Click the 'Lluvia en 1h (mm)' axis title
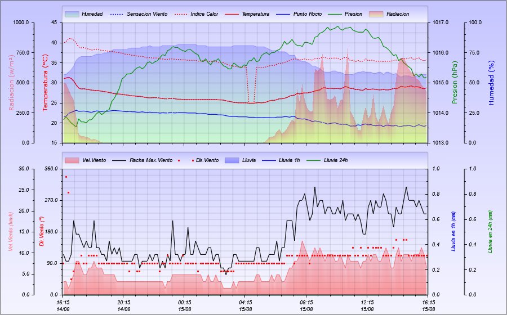Viewport: 507px width, 315px height. point(453,231)
